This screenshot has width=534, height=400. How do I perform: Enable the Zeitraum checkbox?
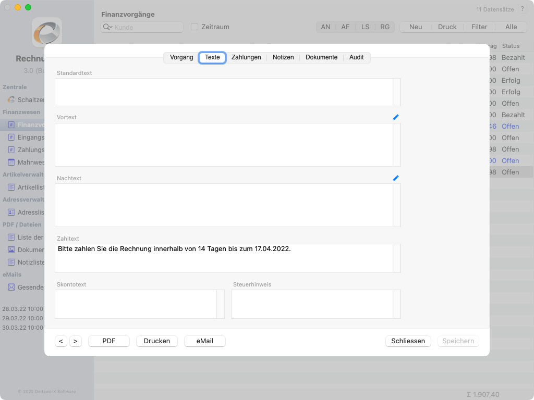195,27
